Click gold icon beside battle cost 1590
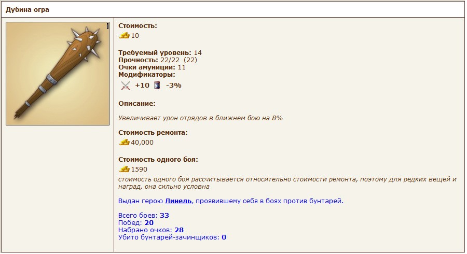This screenshot has width=467, height=254. pyautogui.click(x=124, y=169)
